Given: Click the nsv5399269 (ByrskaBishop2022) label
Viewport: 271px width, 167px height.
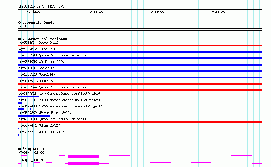Looking at the screenshot, I should pos(45,113).
